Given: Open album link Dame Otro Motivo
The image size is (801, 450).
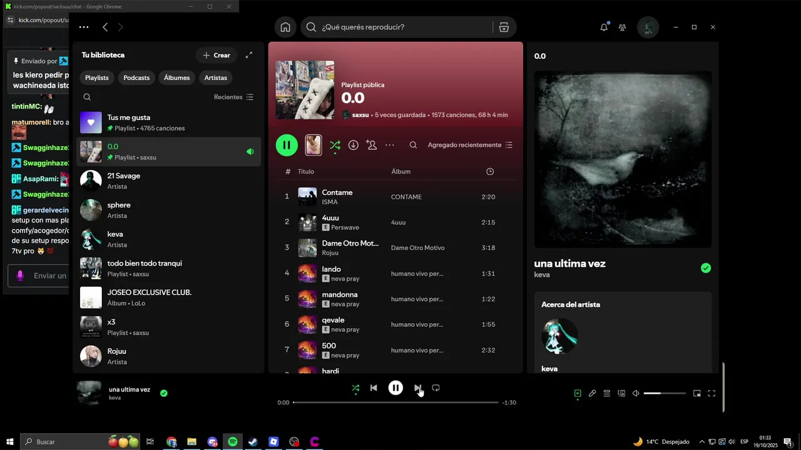Looking at the screenshot, I should 418,247.
